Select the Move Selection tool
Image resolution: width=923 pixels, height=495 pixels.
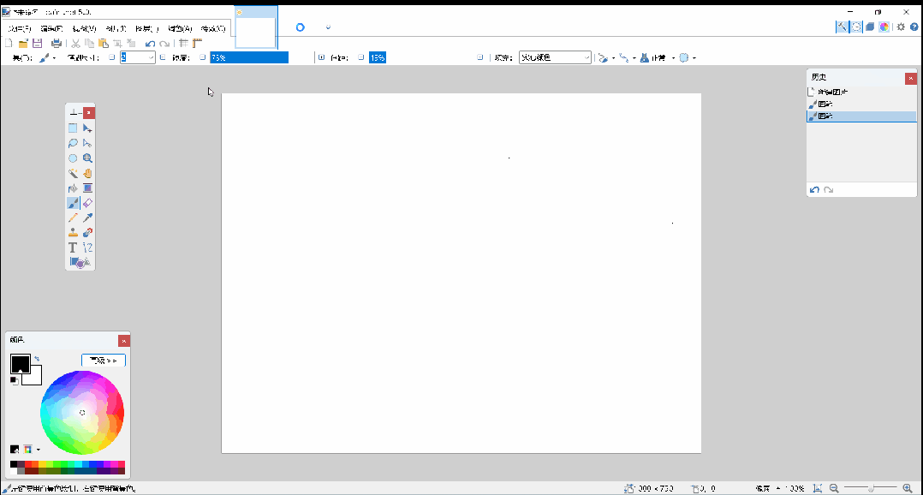click(87, 143)
